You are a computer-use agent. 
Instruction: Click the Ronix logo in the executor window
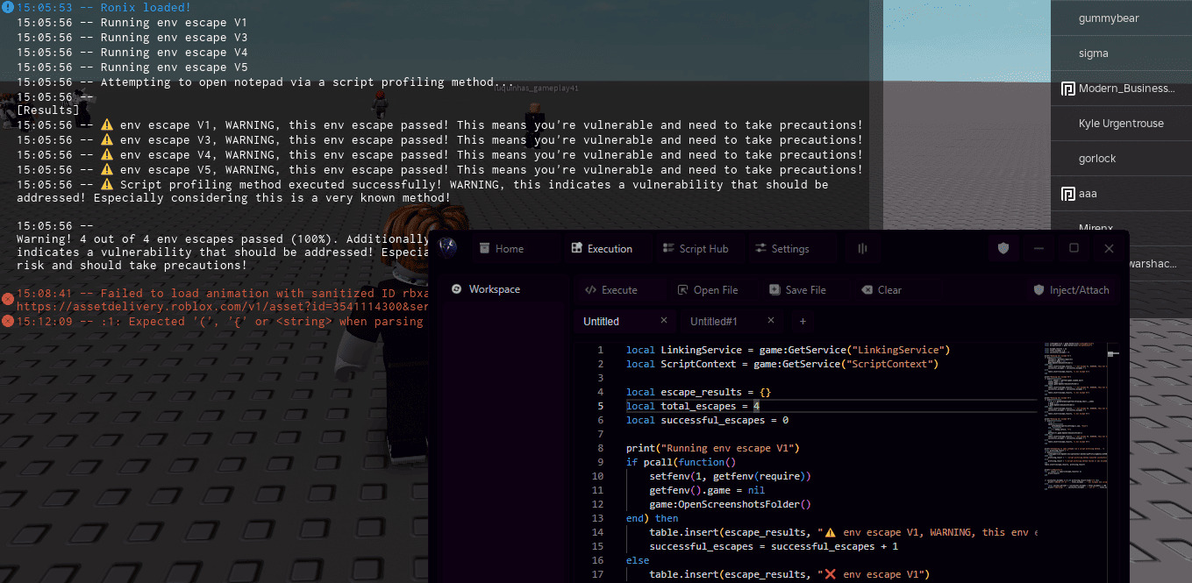pos(448,247)
